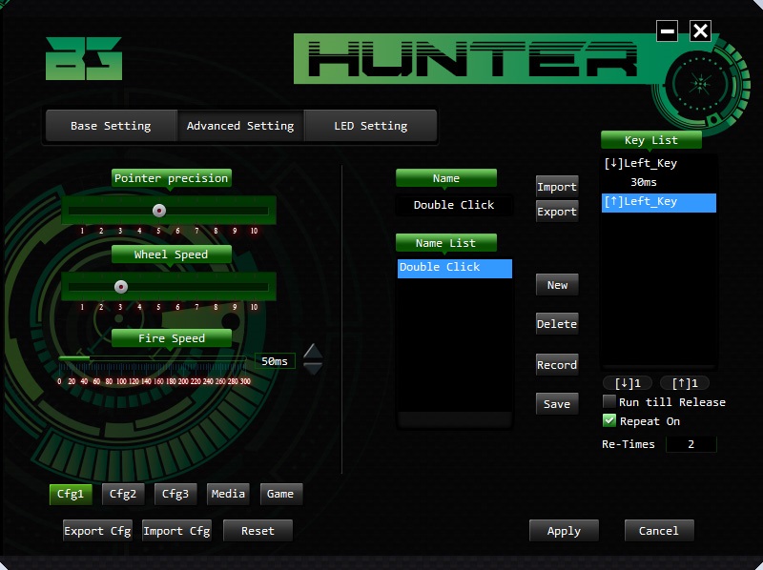
Task: Click the Key List header label
Action: pos(651,140)
